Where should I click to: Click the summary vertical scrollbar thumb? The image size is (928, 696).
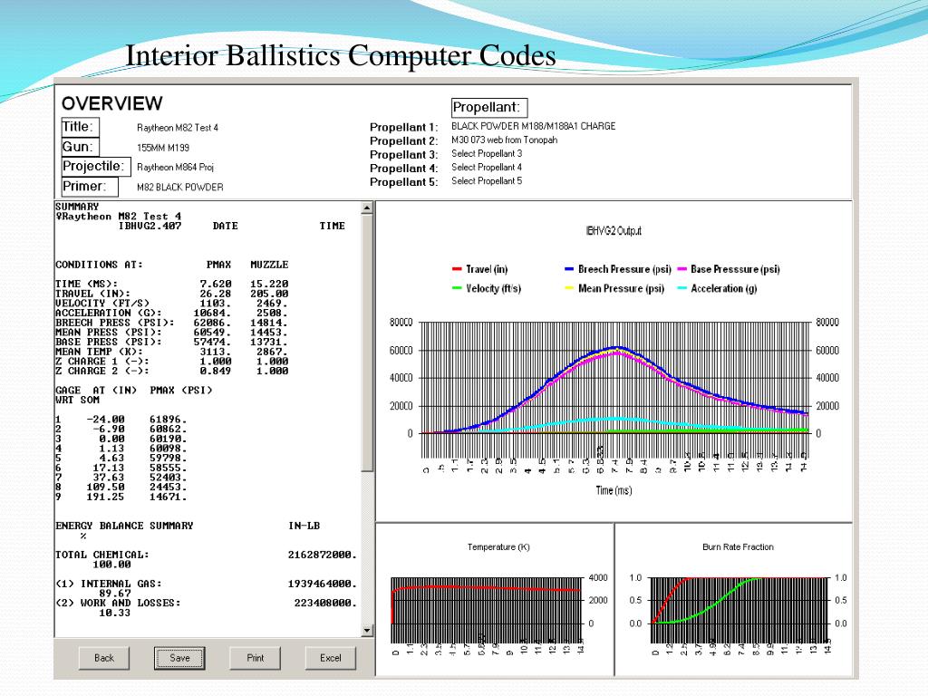click(x=367, y=343)
